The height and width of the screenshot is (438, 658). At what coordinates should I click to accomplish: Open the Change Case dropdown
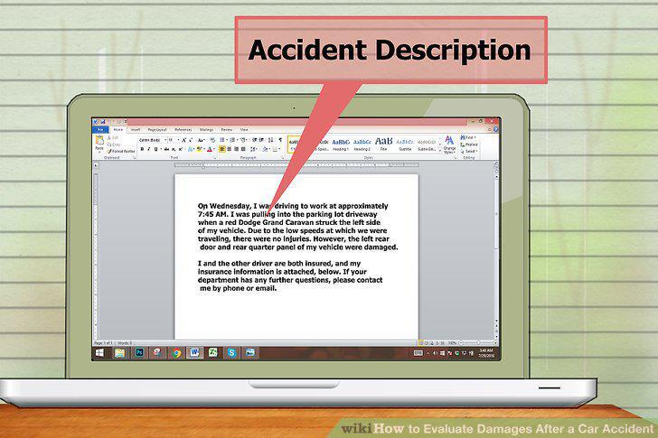click(x=201, y=140)
